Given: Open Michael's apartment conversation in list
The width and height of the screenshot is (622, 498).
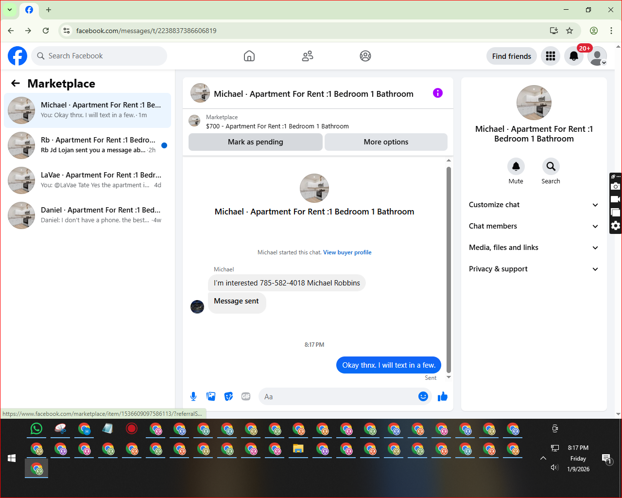Looking at the screenshot, I should point(87,110).
